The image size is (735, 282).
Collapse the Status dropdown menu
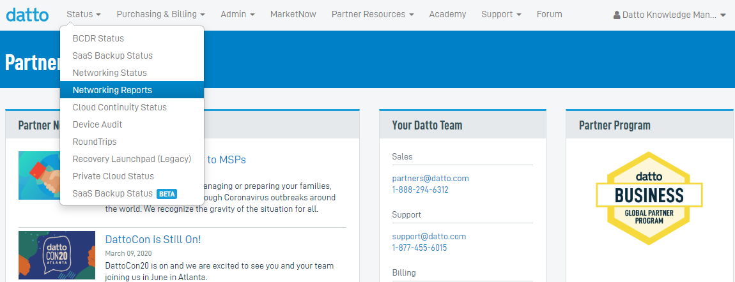pos(84,14)
